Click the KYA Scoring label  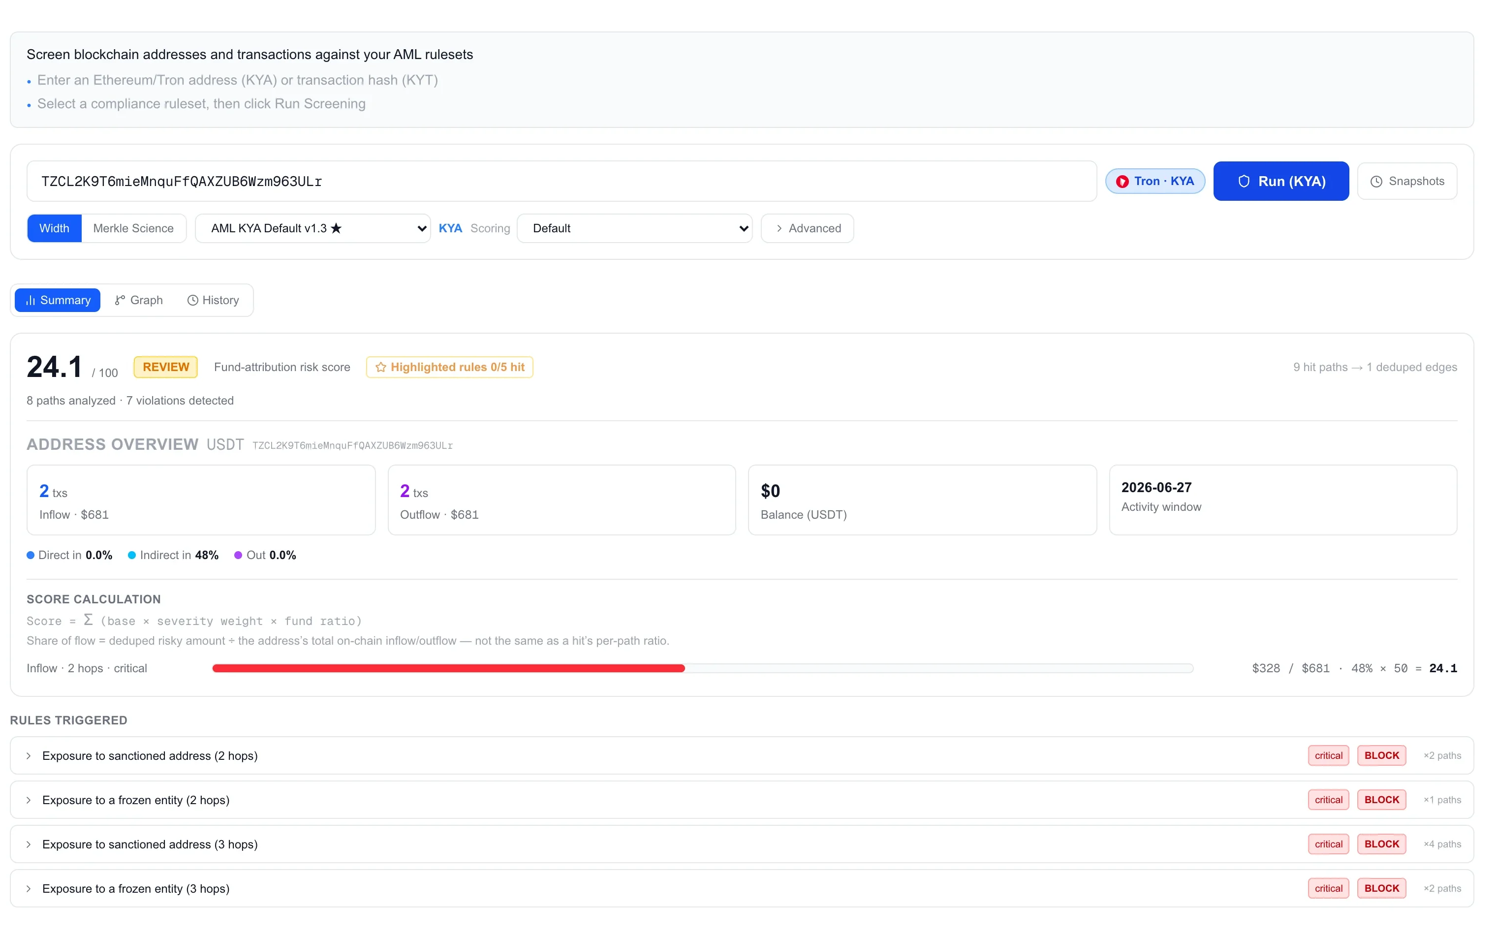click(474, 228)
